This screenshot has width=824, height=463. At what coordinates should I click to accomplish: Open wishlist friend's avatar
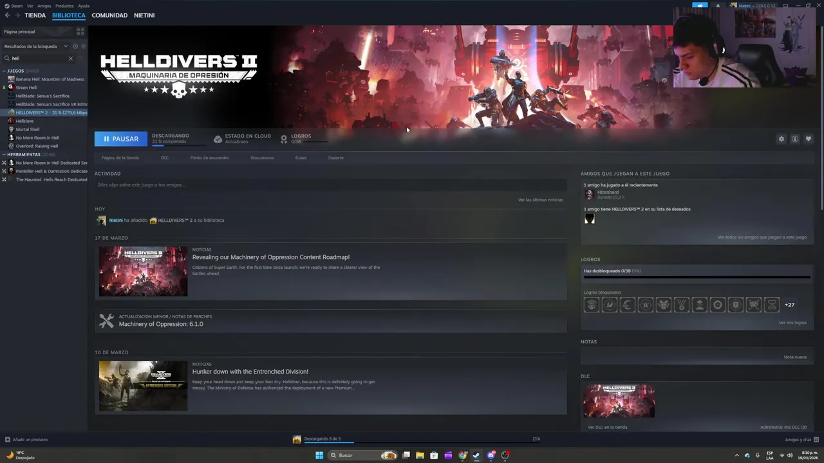pos(589,219)
